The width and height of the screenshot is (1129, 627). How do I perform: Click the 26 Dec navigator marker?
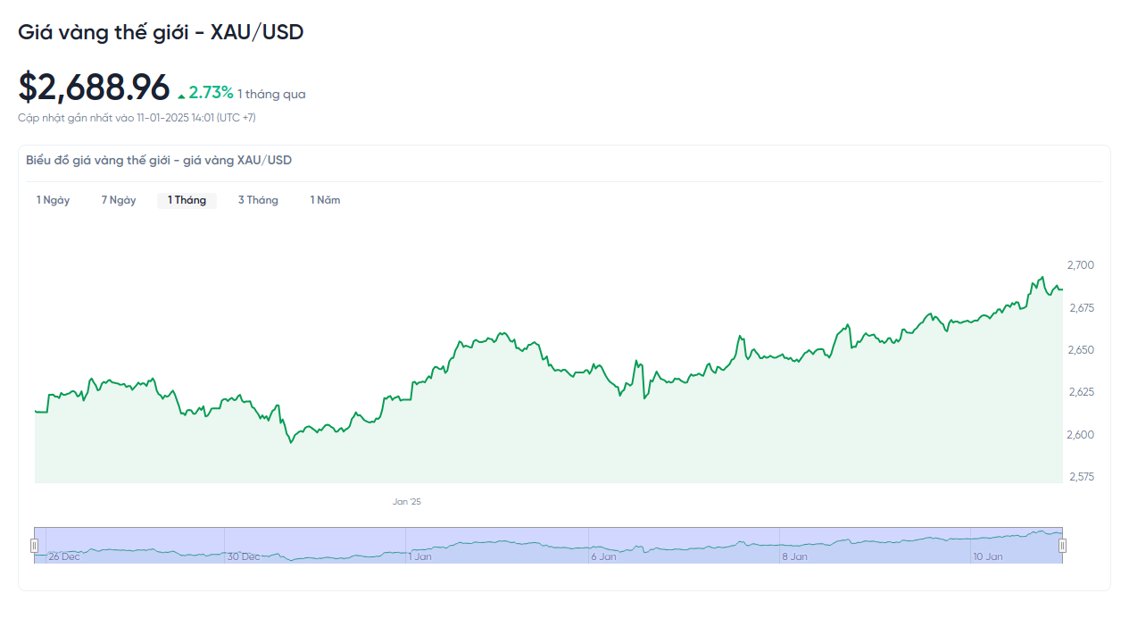click(63, 556)
